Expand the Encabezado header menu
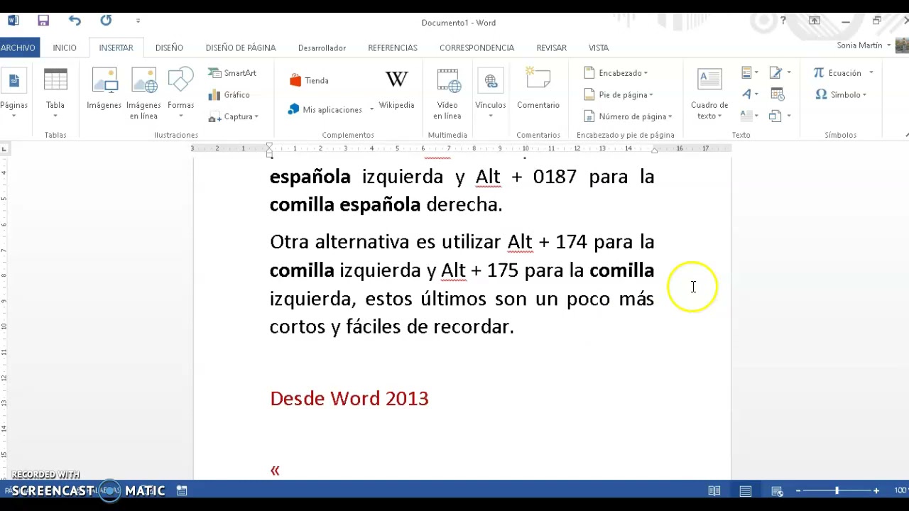The width and height of the screenshot is (909, 511). click(616, 73)
